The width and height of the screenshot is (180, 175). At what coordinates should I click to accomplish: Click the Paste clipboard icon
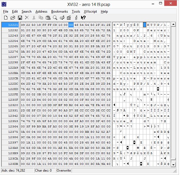coord(48,18)
